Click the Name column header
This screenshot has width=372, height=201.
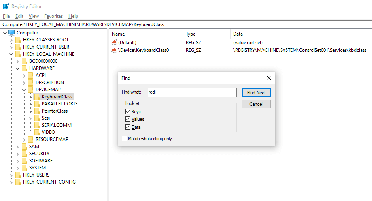coord(146,34)
